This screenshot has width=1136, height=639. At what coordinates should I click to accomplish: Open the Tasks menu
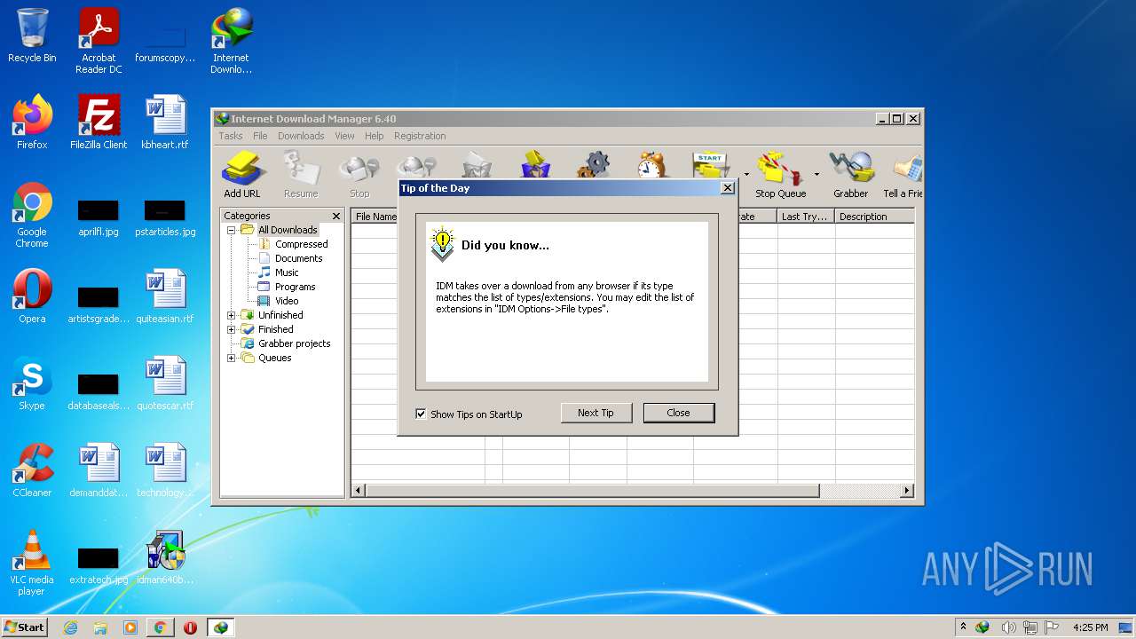click(231, 136)
